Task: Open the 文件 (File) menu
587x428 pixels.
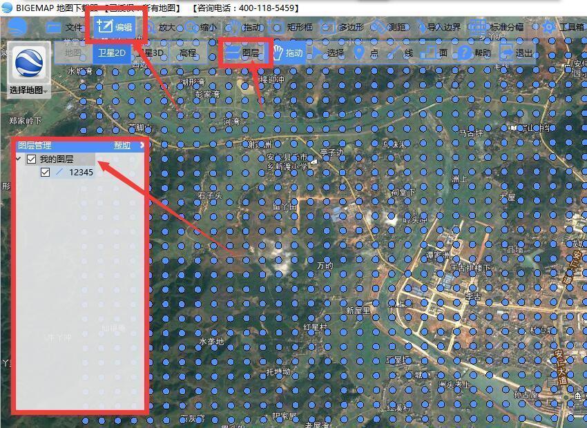Action: click(x=64, y=28)
